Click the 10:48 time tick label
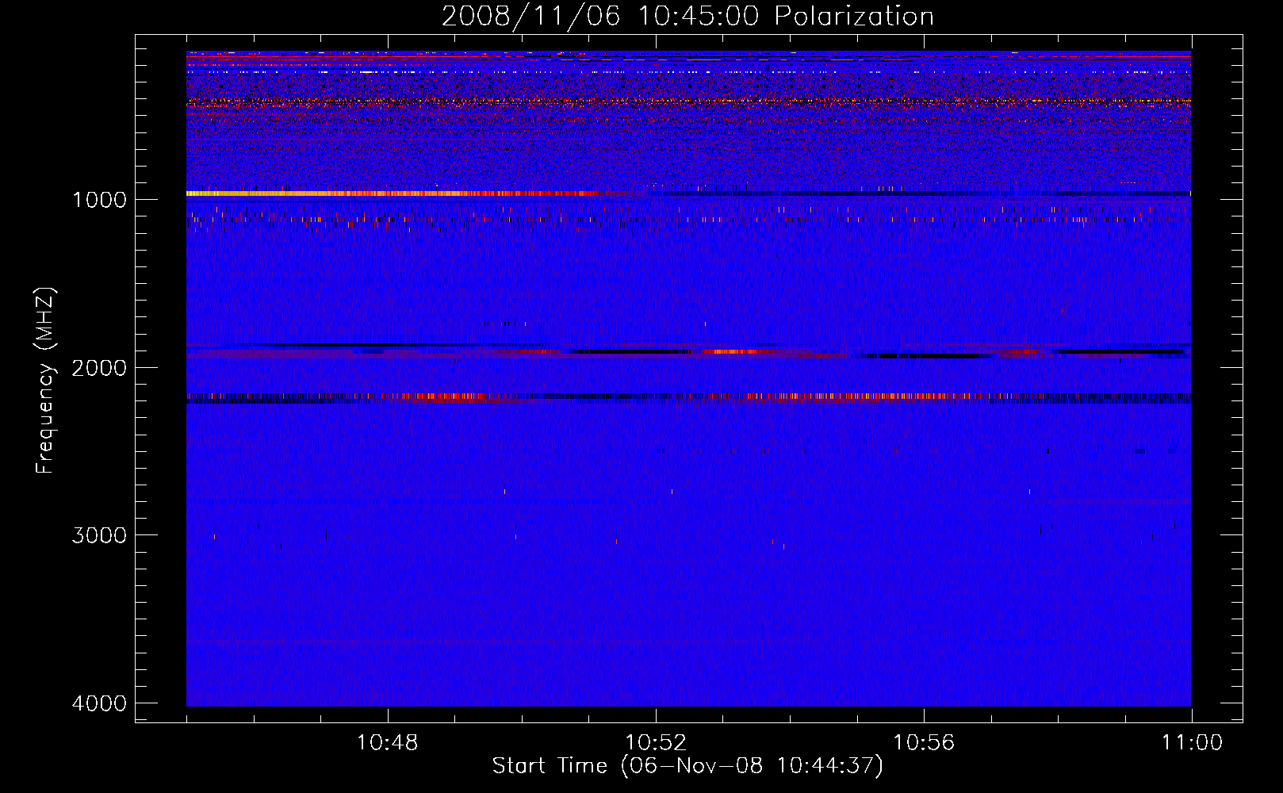This screenshot has height=793, width=1283. (387, 743)
